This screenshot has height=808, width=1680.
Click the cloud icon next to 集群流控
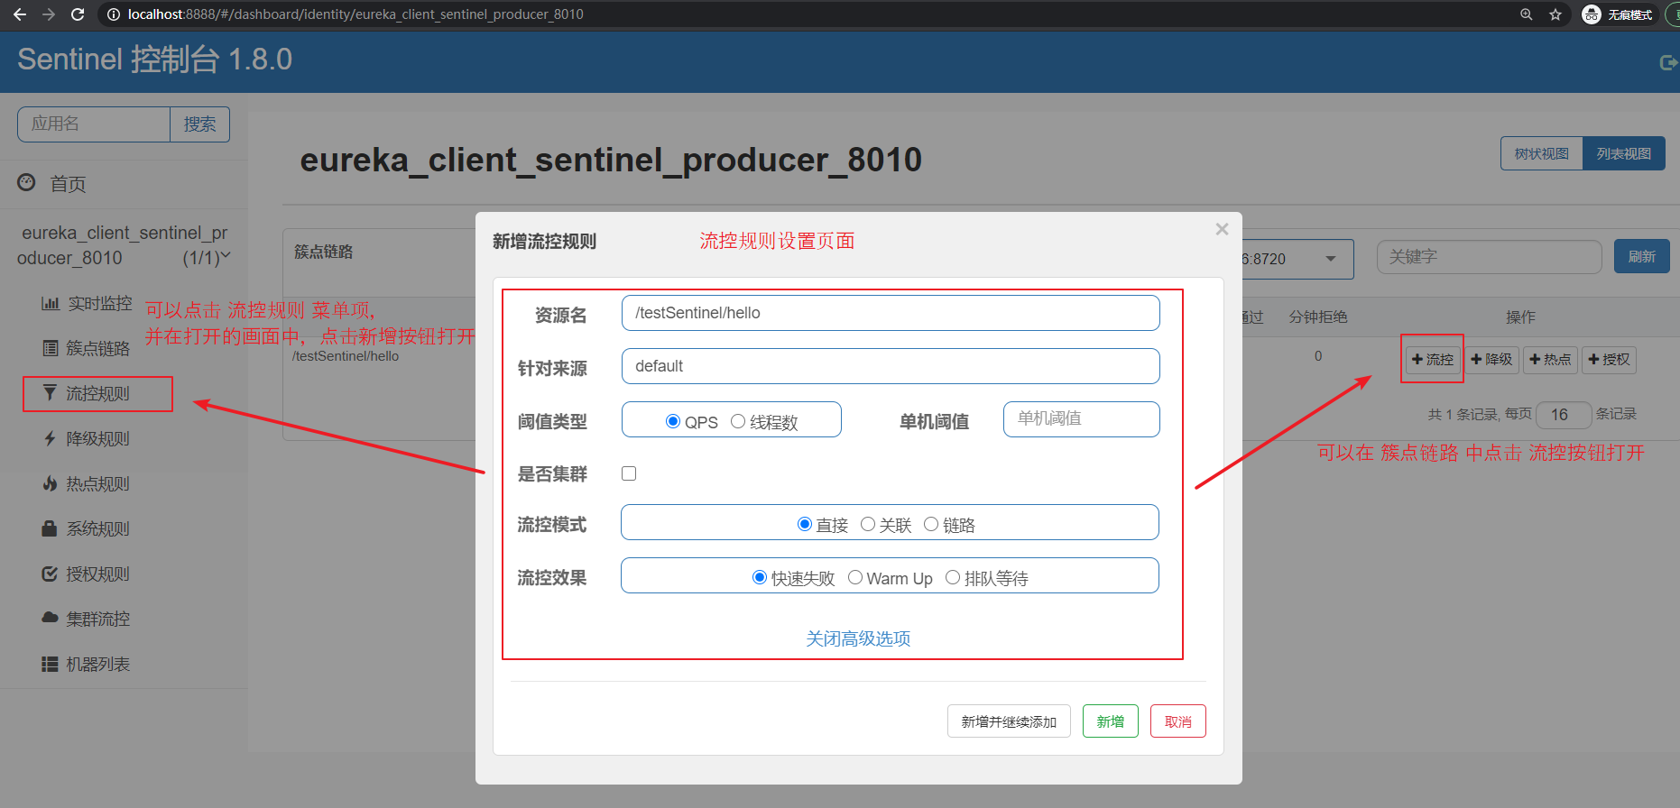pyautogui.click(x=51, y=618)
